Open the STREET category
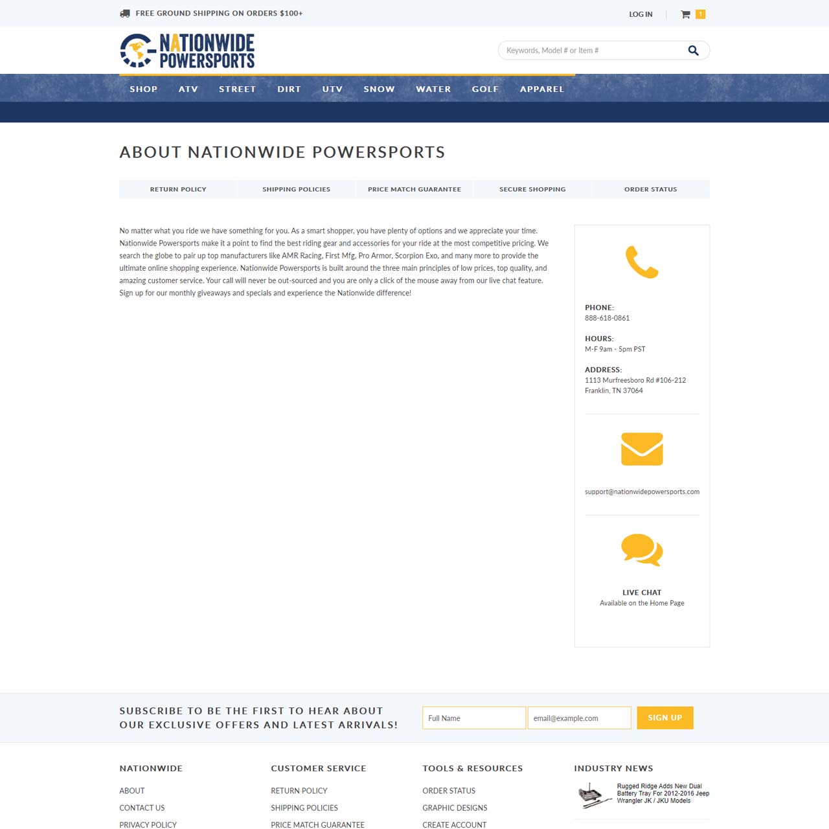The width and height of the screenshot is (829, 829). coord(238,89)
